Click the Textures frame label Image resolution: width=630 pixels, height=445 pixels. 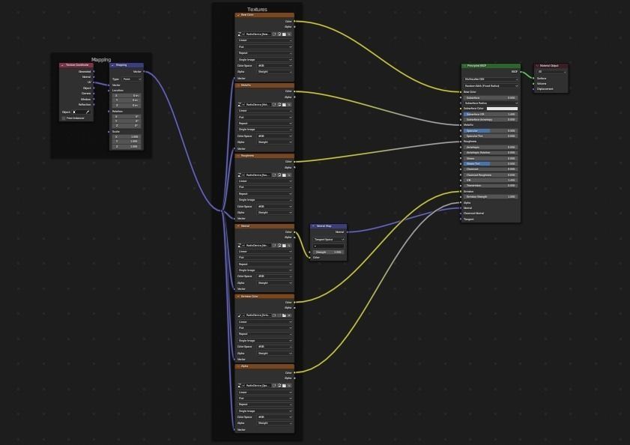coord(257,9)
